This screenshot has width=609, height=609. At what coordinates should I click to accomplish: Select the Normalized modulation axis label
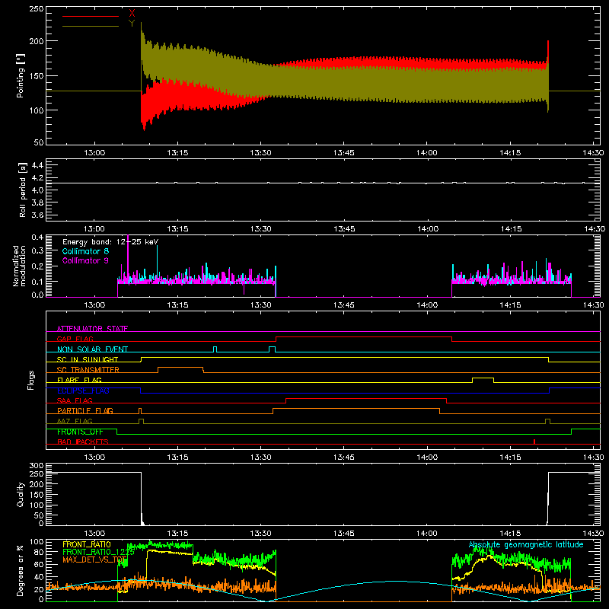click(x=19, y=266)
